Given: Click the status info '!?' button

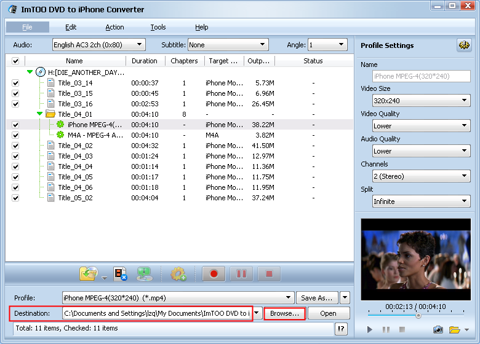Looking at the screenshot, I should click(341, 329).
